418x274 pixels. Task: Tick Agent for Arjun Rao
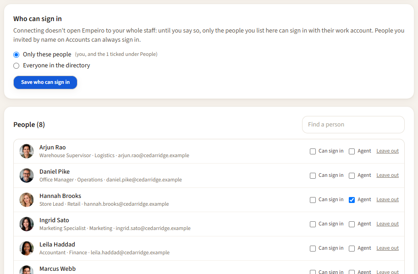coord(352,151)
